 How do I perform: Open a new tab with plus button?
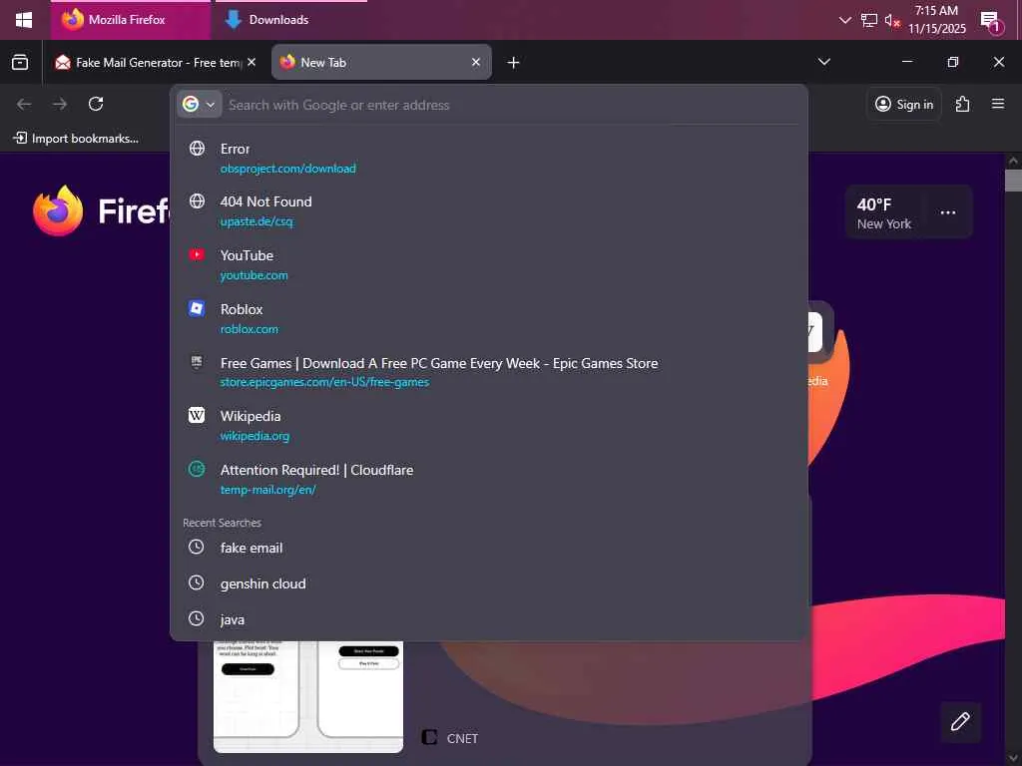point(514,62)
